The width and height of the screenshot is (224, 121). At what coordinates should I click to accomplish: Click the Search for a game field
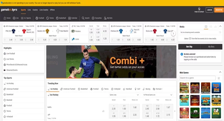(x=198, y=78)
